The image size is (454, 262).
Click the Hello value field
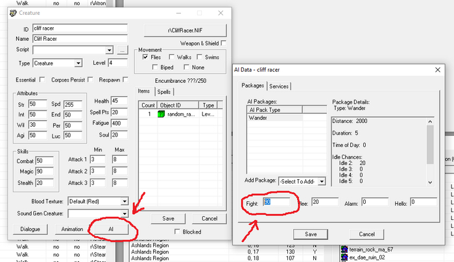coord(424,202)
